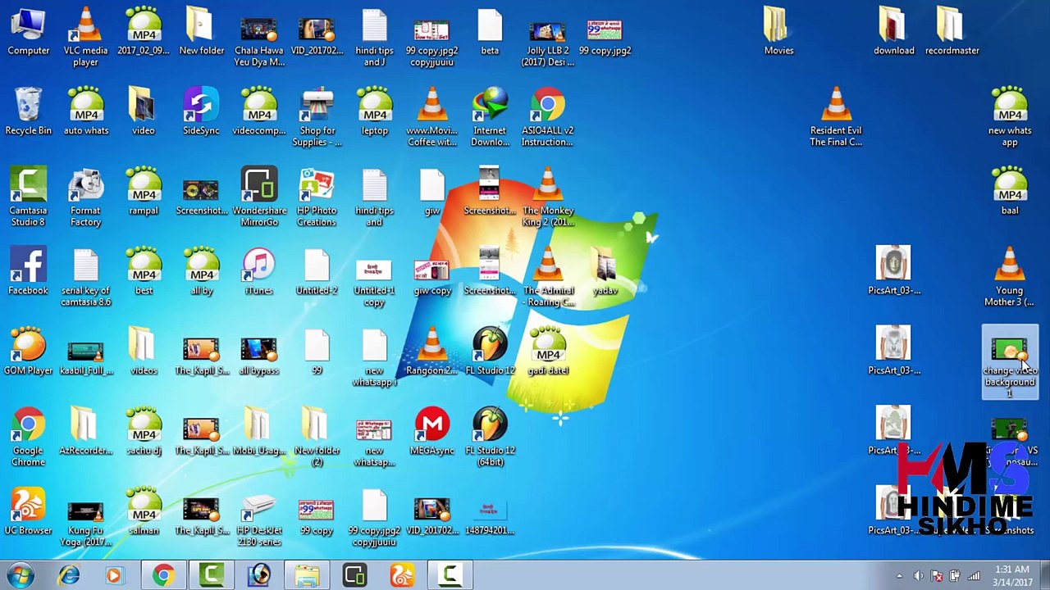Open SideSync shortcut on desktop
The height and width of the screenshot is (590, 1050).
tap(201, 111)
